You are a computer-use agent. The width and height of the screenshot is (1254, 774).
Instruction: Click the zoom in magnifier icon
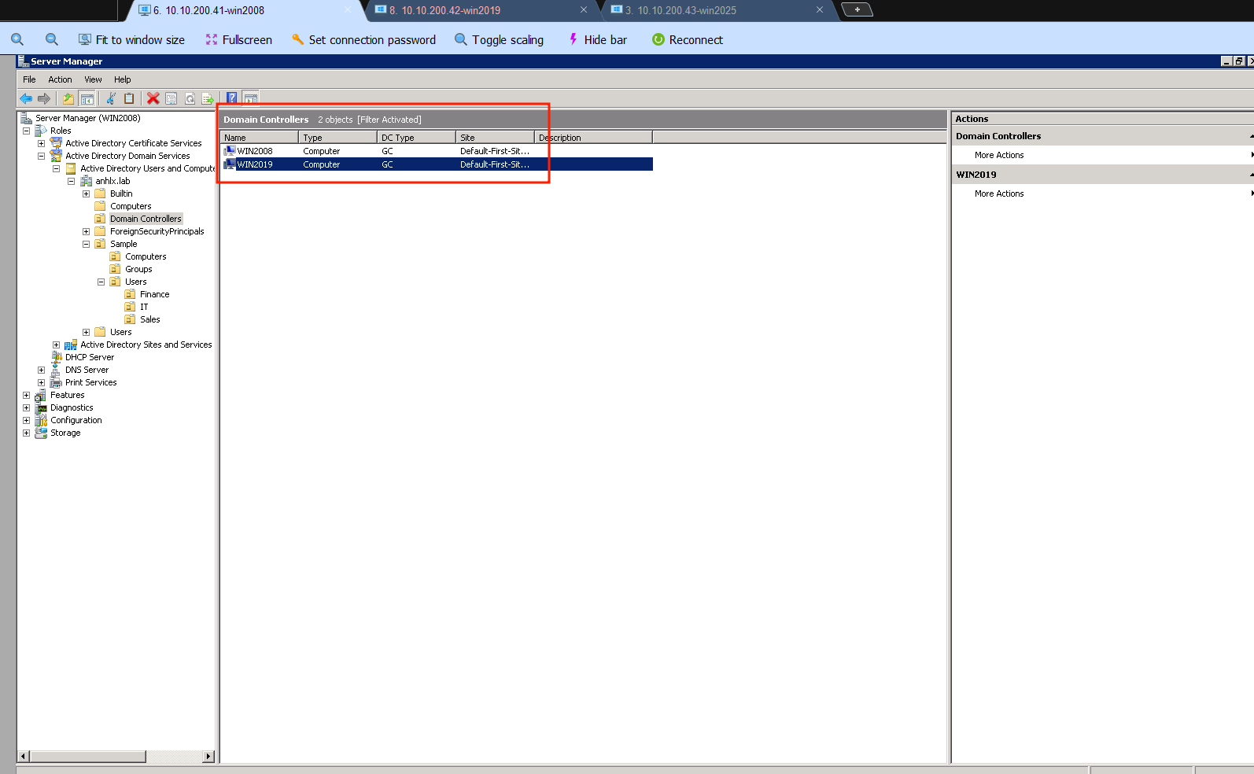[17, 39]
